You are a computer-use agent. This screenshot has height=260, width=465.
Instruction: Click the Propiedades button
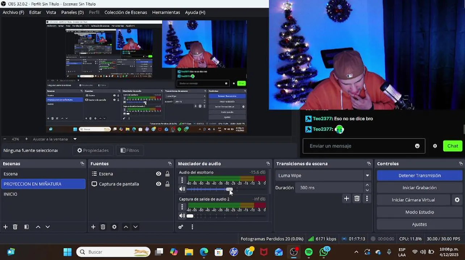tap(93, 150)
